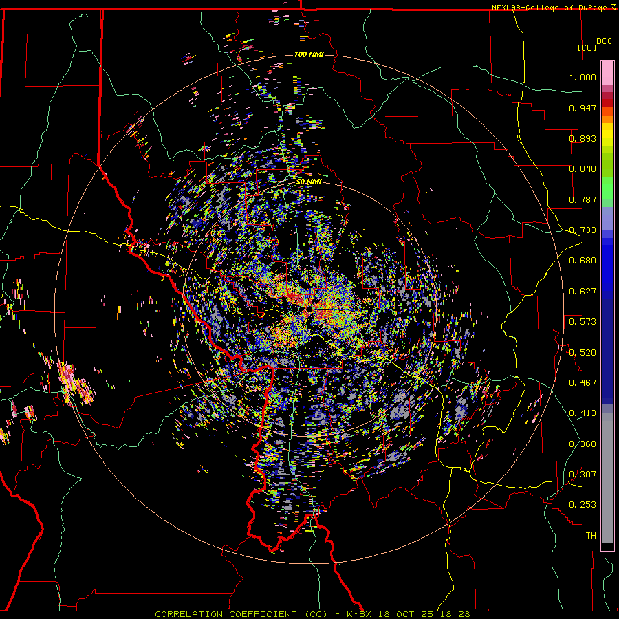The image size is (619, 619).
Task: Select the 0.307 legend value
Action: (583, 474)
